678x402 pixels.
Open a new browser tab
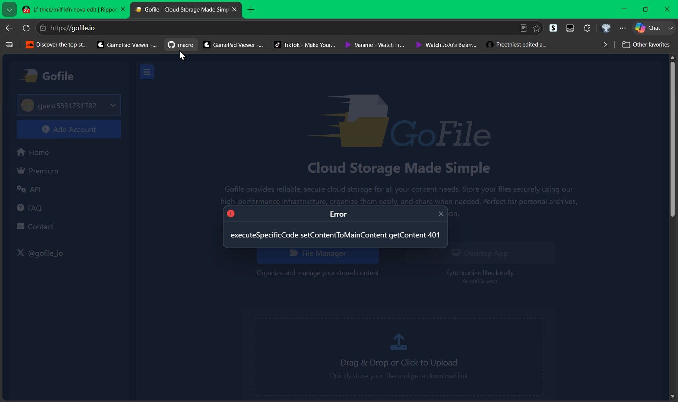pyautogui.click(x=251, y=9)
